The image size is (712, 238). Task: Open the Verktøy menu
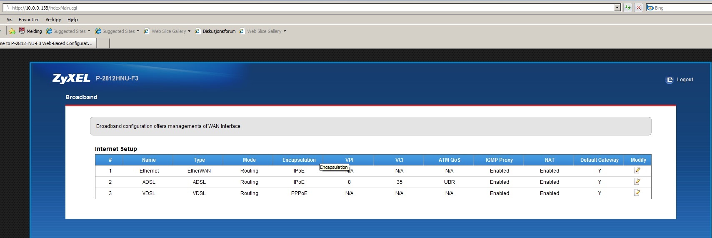click(53, 20)
